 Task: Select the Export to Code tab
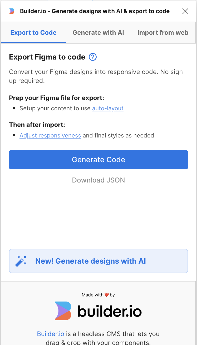[x=33, y=32]
